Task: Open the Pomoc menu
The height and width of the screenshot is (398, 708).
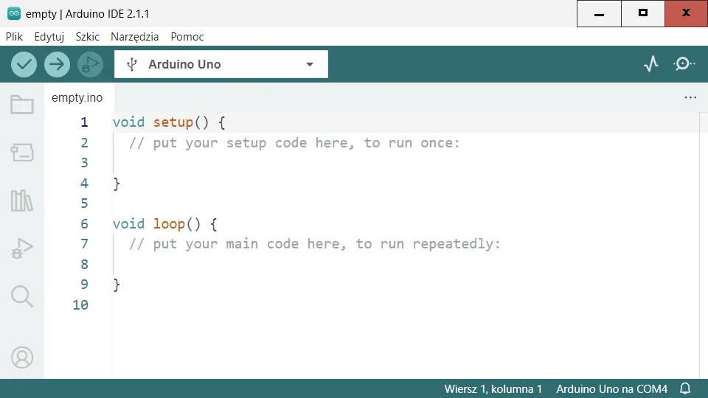Action: [x=187, y=37]
